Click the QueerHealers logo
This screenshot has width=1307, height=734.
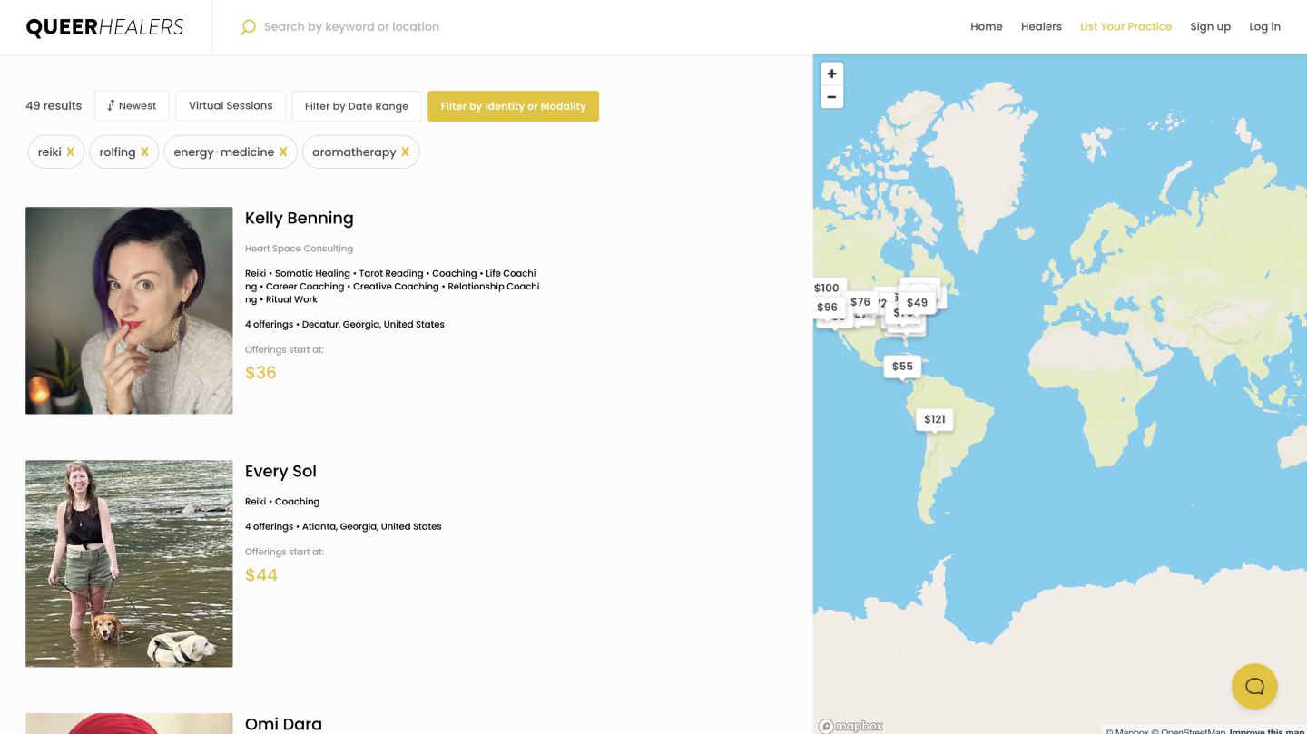(104, 27)
